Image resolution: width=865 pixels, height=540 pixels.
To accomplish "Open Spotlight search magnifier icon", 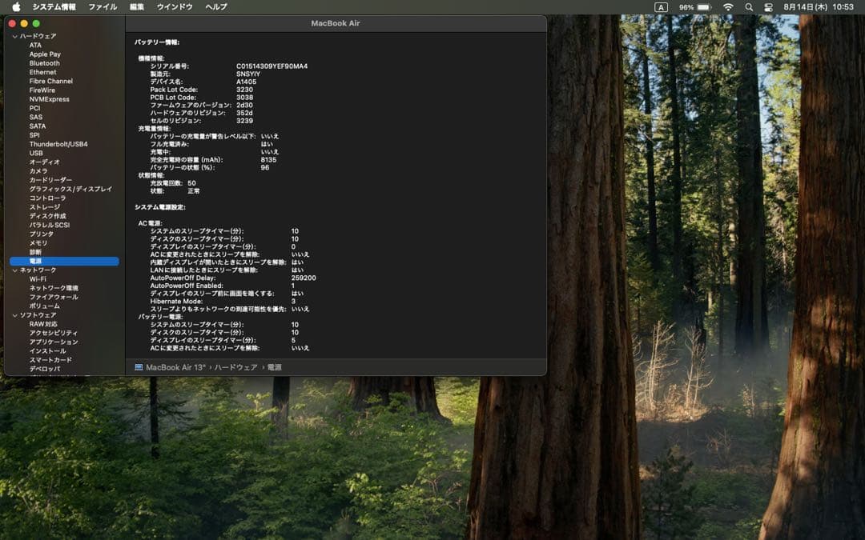I will pos(749,6).
